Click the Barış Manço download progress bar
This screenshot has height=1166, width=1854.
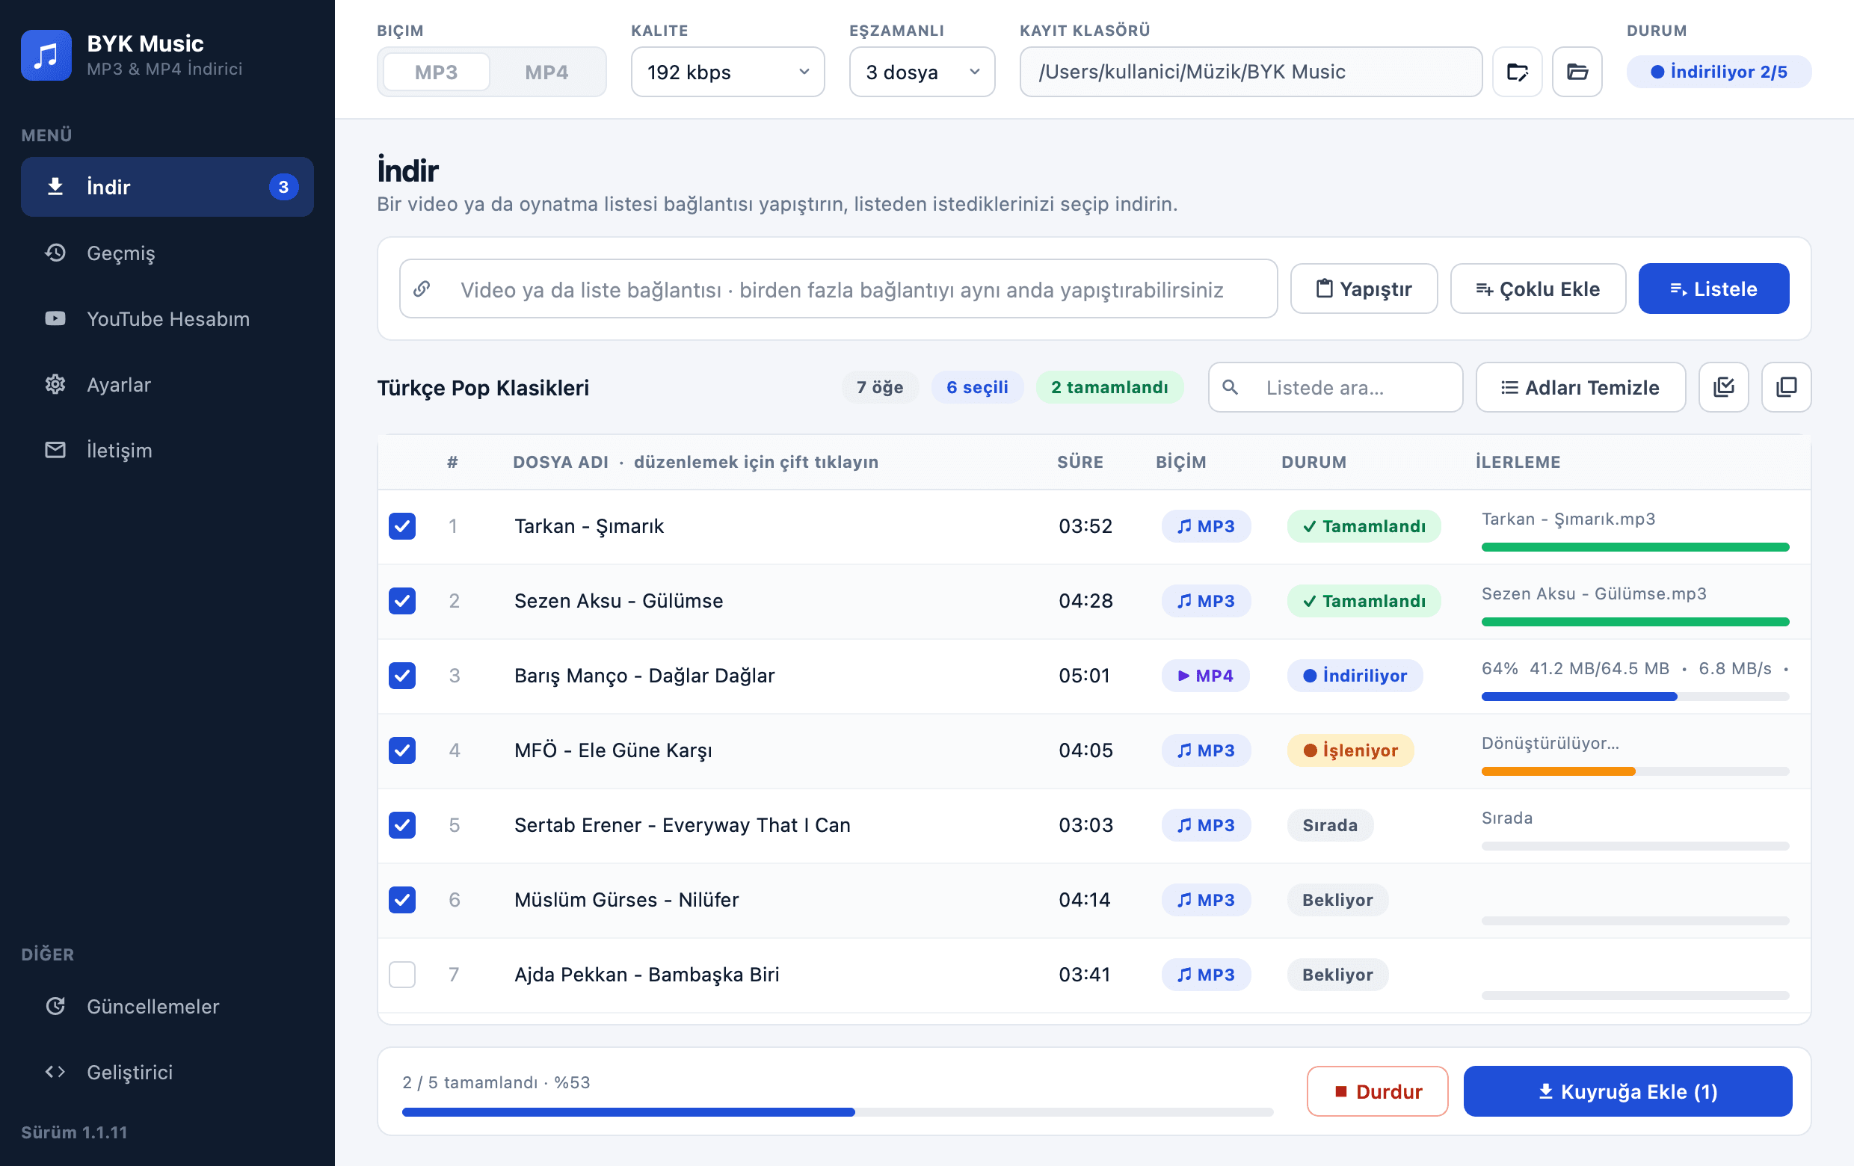click(x=1634, y=697)
